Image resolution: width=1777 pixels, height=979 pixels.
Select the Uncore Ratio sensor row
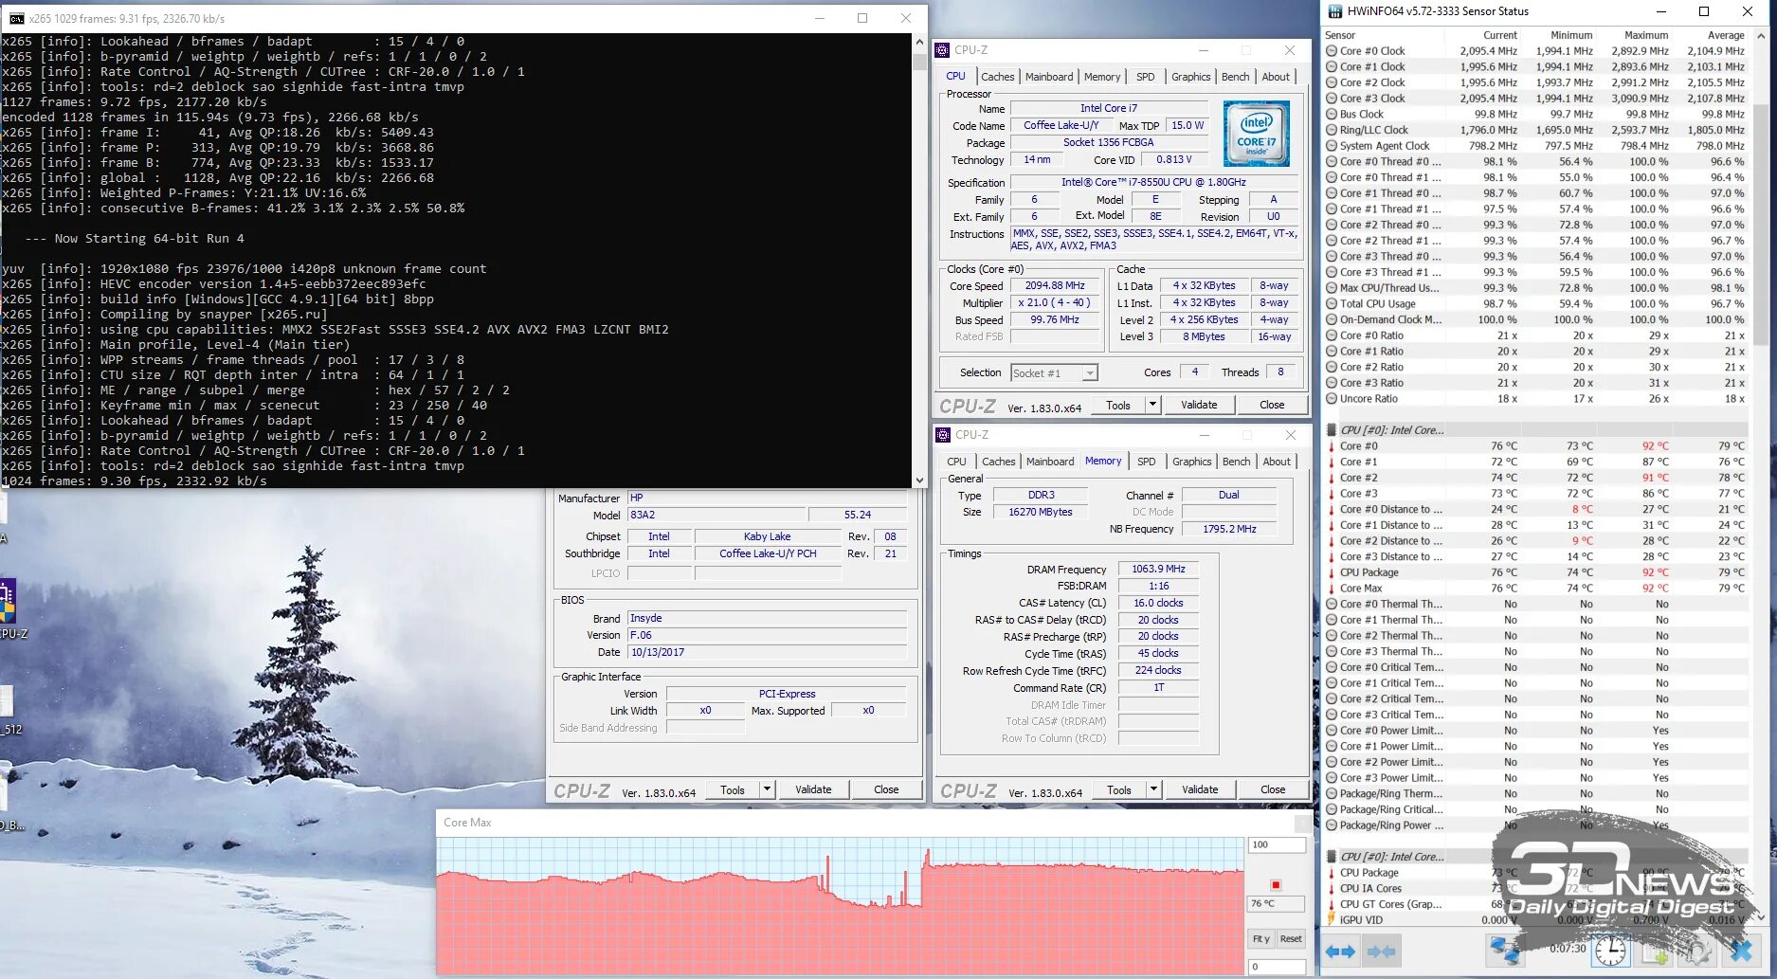(1535, 399)
